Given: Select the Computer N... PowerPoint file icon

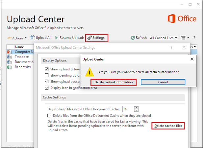Looking at the screenshot, I should coord(9,52).
